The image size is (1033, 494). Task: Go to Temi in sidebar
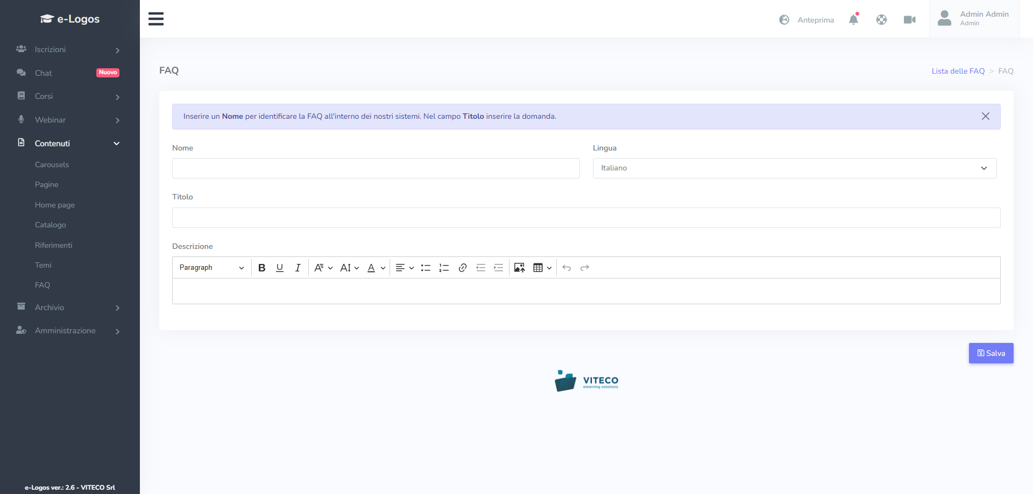[x=43, y=265]
